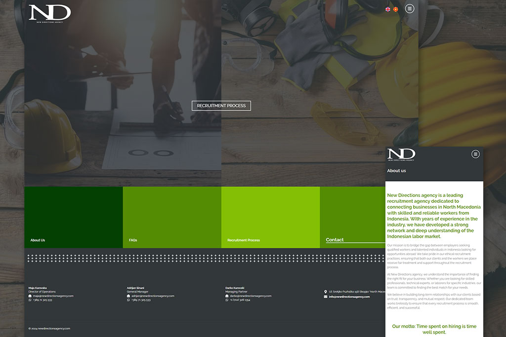This screenshot has height=337, width=506.
Task: Click the ND logo in mobile preview
Action: click(x=401, y=154)
